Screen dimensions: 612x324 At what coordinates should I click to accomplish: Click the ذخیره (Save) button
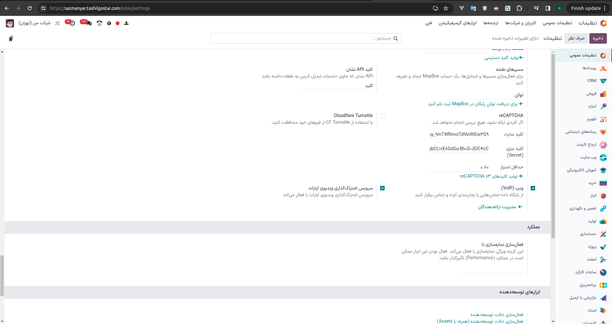click(598, 38)
